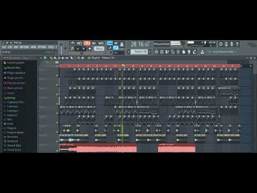This screenshot has width=257, height=193.
Task: Click the yellow arrow step-editing icon
Action: tap(116, 43)
